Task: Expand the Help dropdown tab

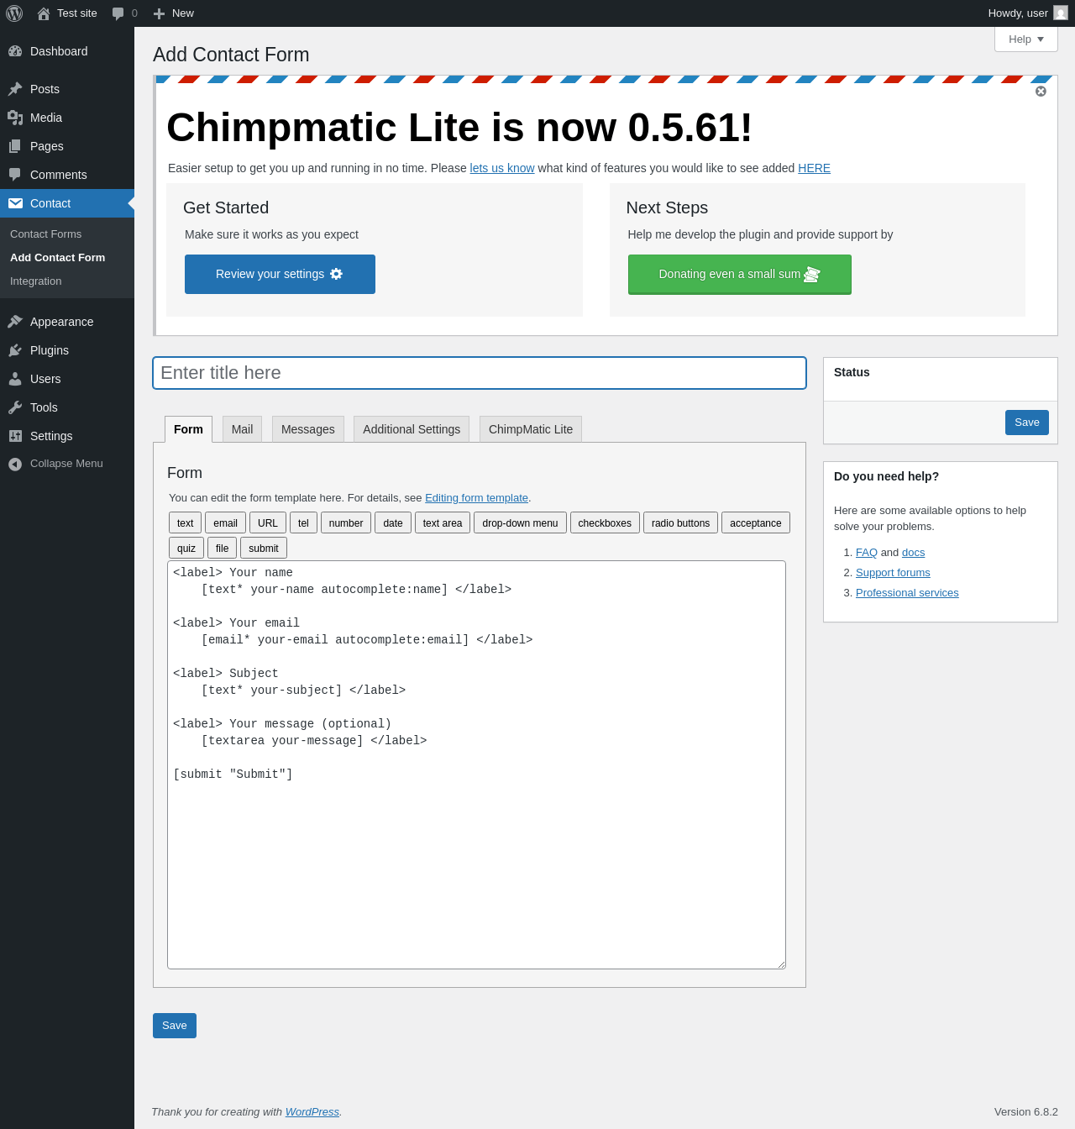Action: click(1026, 39)
